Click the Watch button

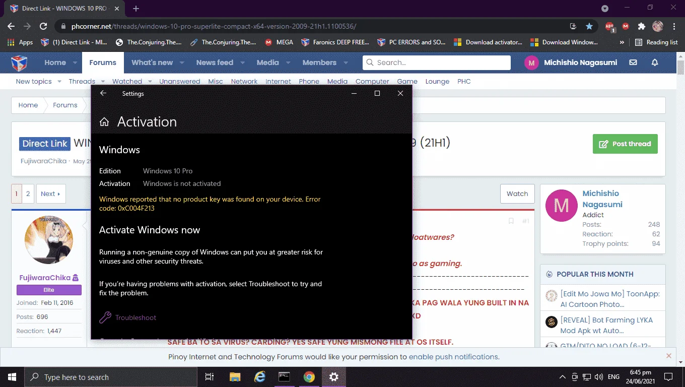[517, 193]
